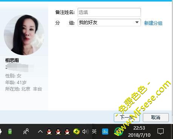Open the People icon on the taskbar
The height and width of the screenshot is (139, 173).
pos(26,131)
